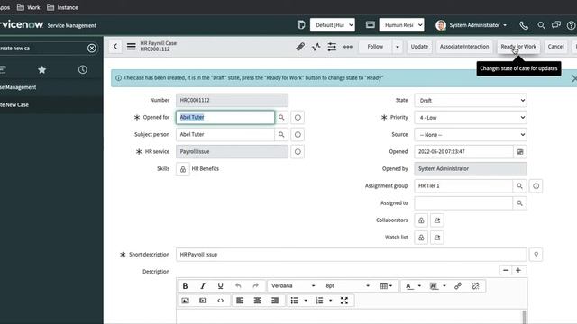Open the form context hamburger menu

[x=132, y=47]
